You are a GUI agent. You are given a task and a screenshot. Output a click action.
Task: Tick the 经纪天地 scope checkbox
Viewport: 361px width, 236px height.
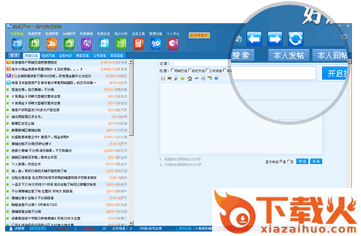[x=190, y=70]
